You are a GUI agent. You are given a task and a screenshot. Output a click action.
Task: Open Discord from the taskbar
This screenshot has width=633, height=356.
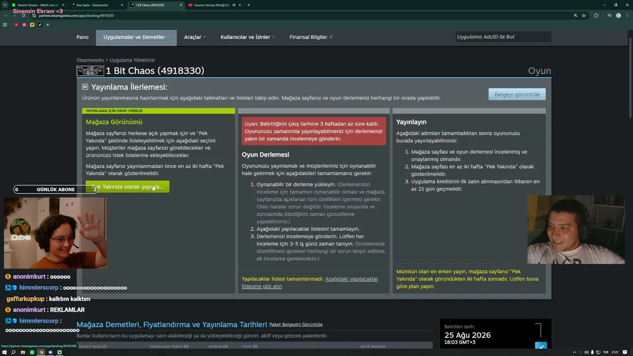(x=50, y=352)
